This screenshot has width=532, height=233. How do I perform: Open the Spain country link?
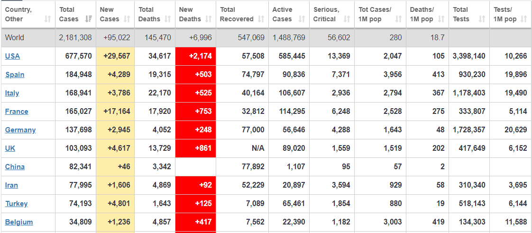(15, 75)
